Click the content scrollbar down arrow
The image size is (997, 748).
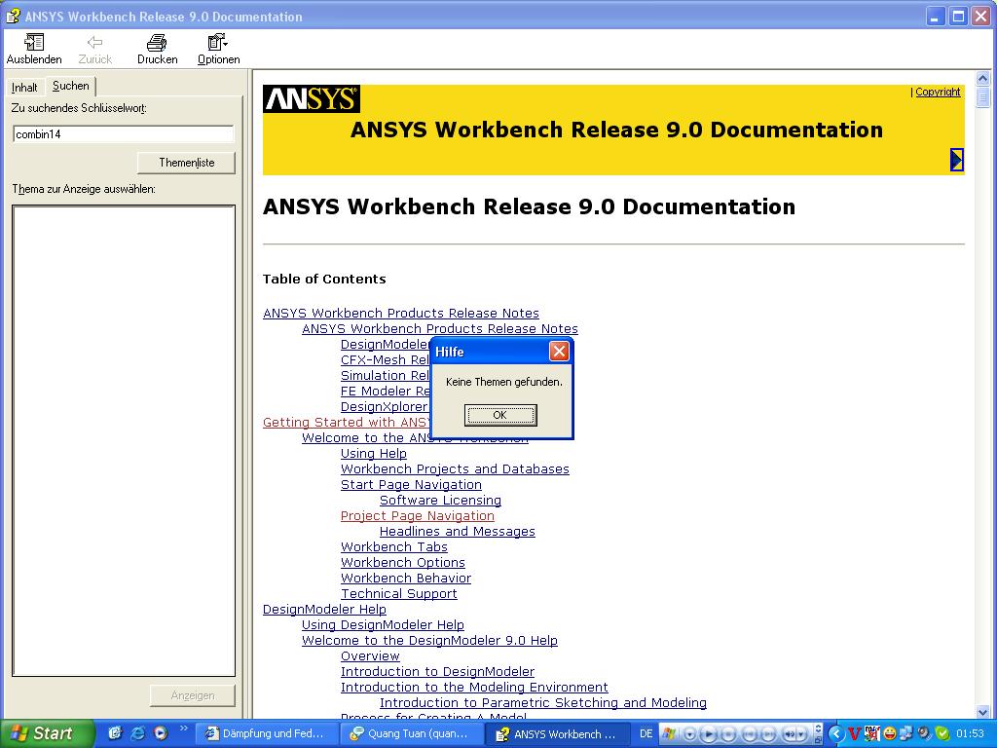[x=983, y=712]
